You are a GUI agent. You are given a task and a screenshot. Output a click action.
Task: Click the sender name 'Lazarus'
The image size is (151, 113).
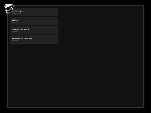click(x=15, y=22)
